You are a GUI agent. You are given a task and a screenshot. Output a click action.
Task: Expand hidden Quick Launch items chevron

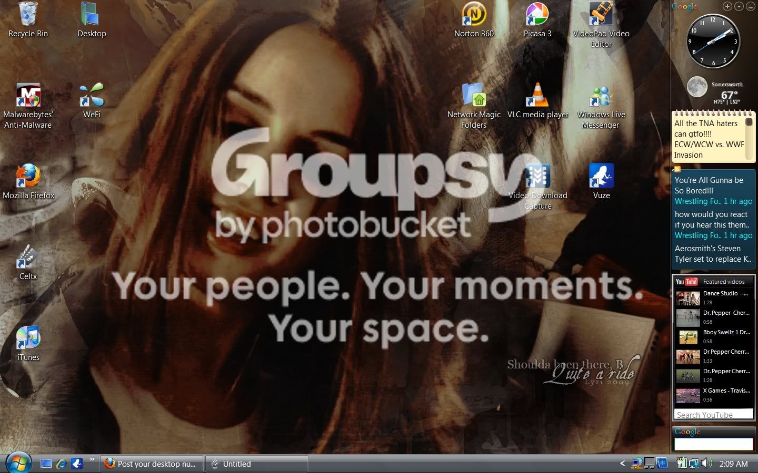point(92,460)
